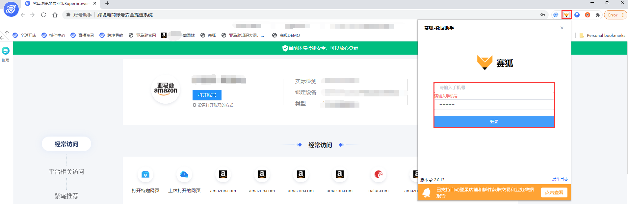Open the 跨境导航 bookmark
The height and width of the screenshot is (204, 628).
(111, 35)
